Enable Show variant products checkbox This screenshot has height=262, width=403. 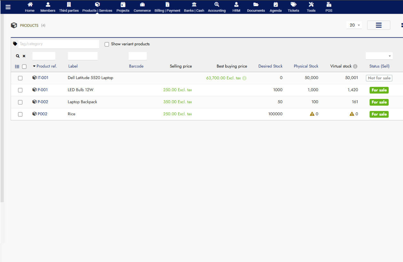(x=107, y=44)
